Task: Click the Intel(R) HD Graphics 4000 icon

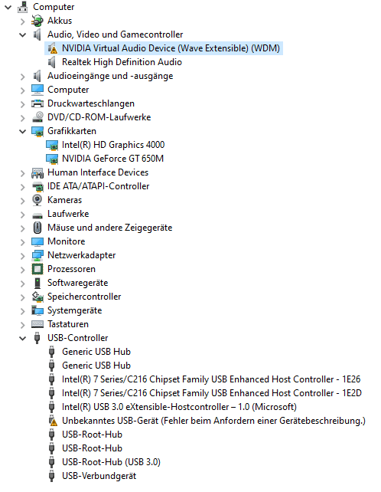Action: click(x=52, y=145)
